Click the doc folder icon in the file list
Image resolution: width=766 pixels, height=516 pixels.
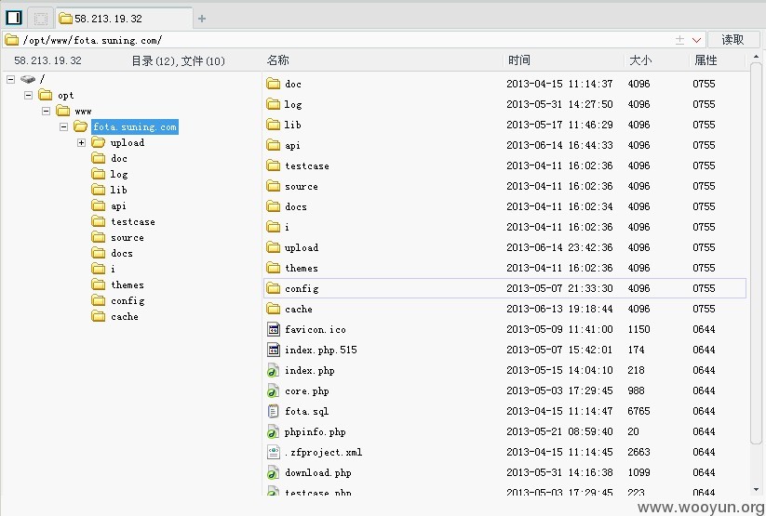click(x=273, y=84)
